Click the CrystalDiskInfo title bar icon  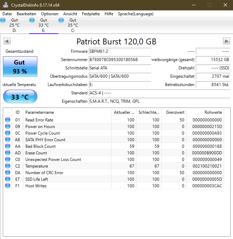[x=6, y=5]
